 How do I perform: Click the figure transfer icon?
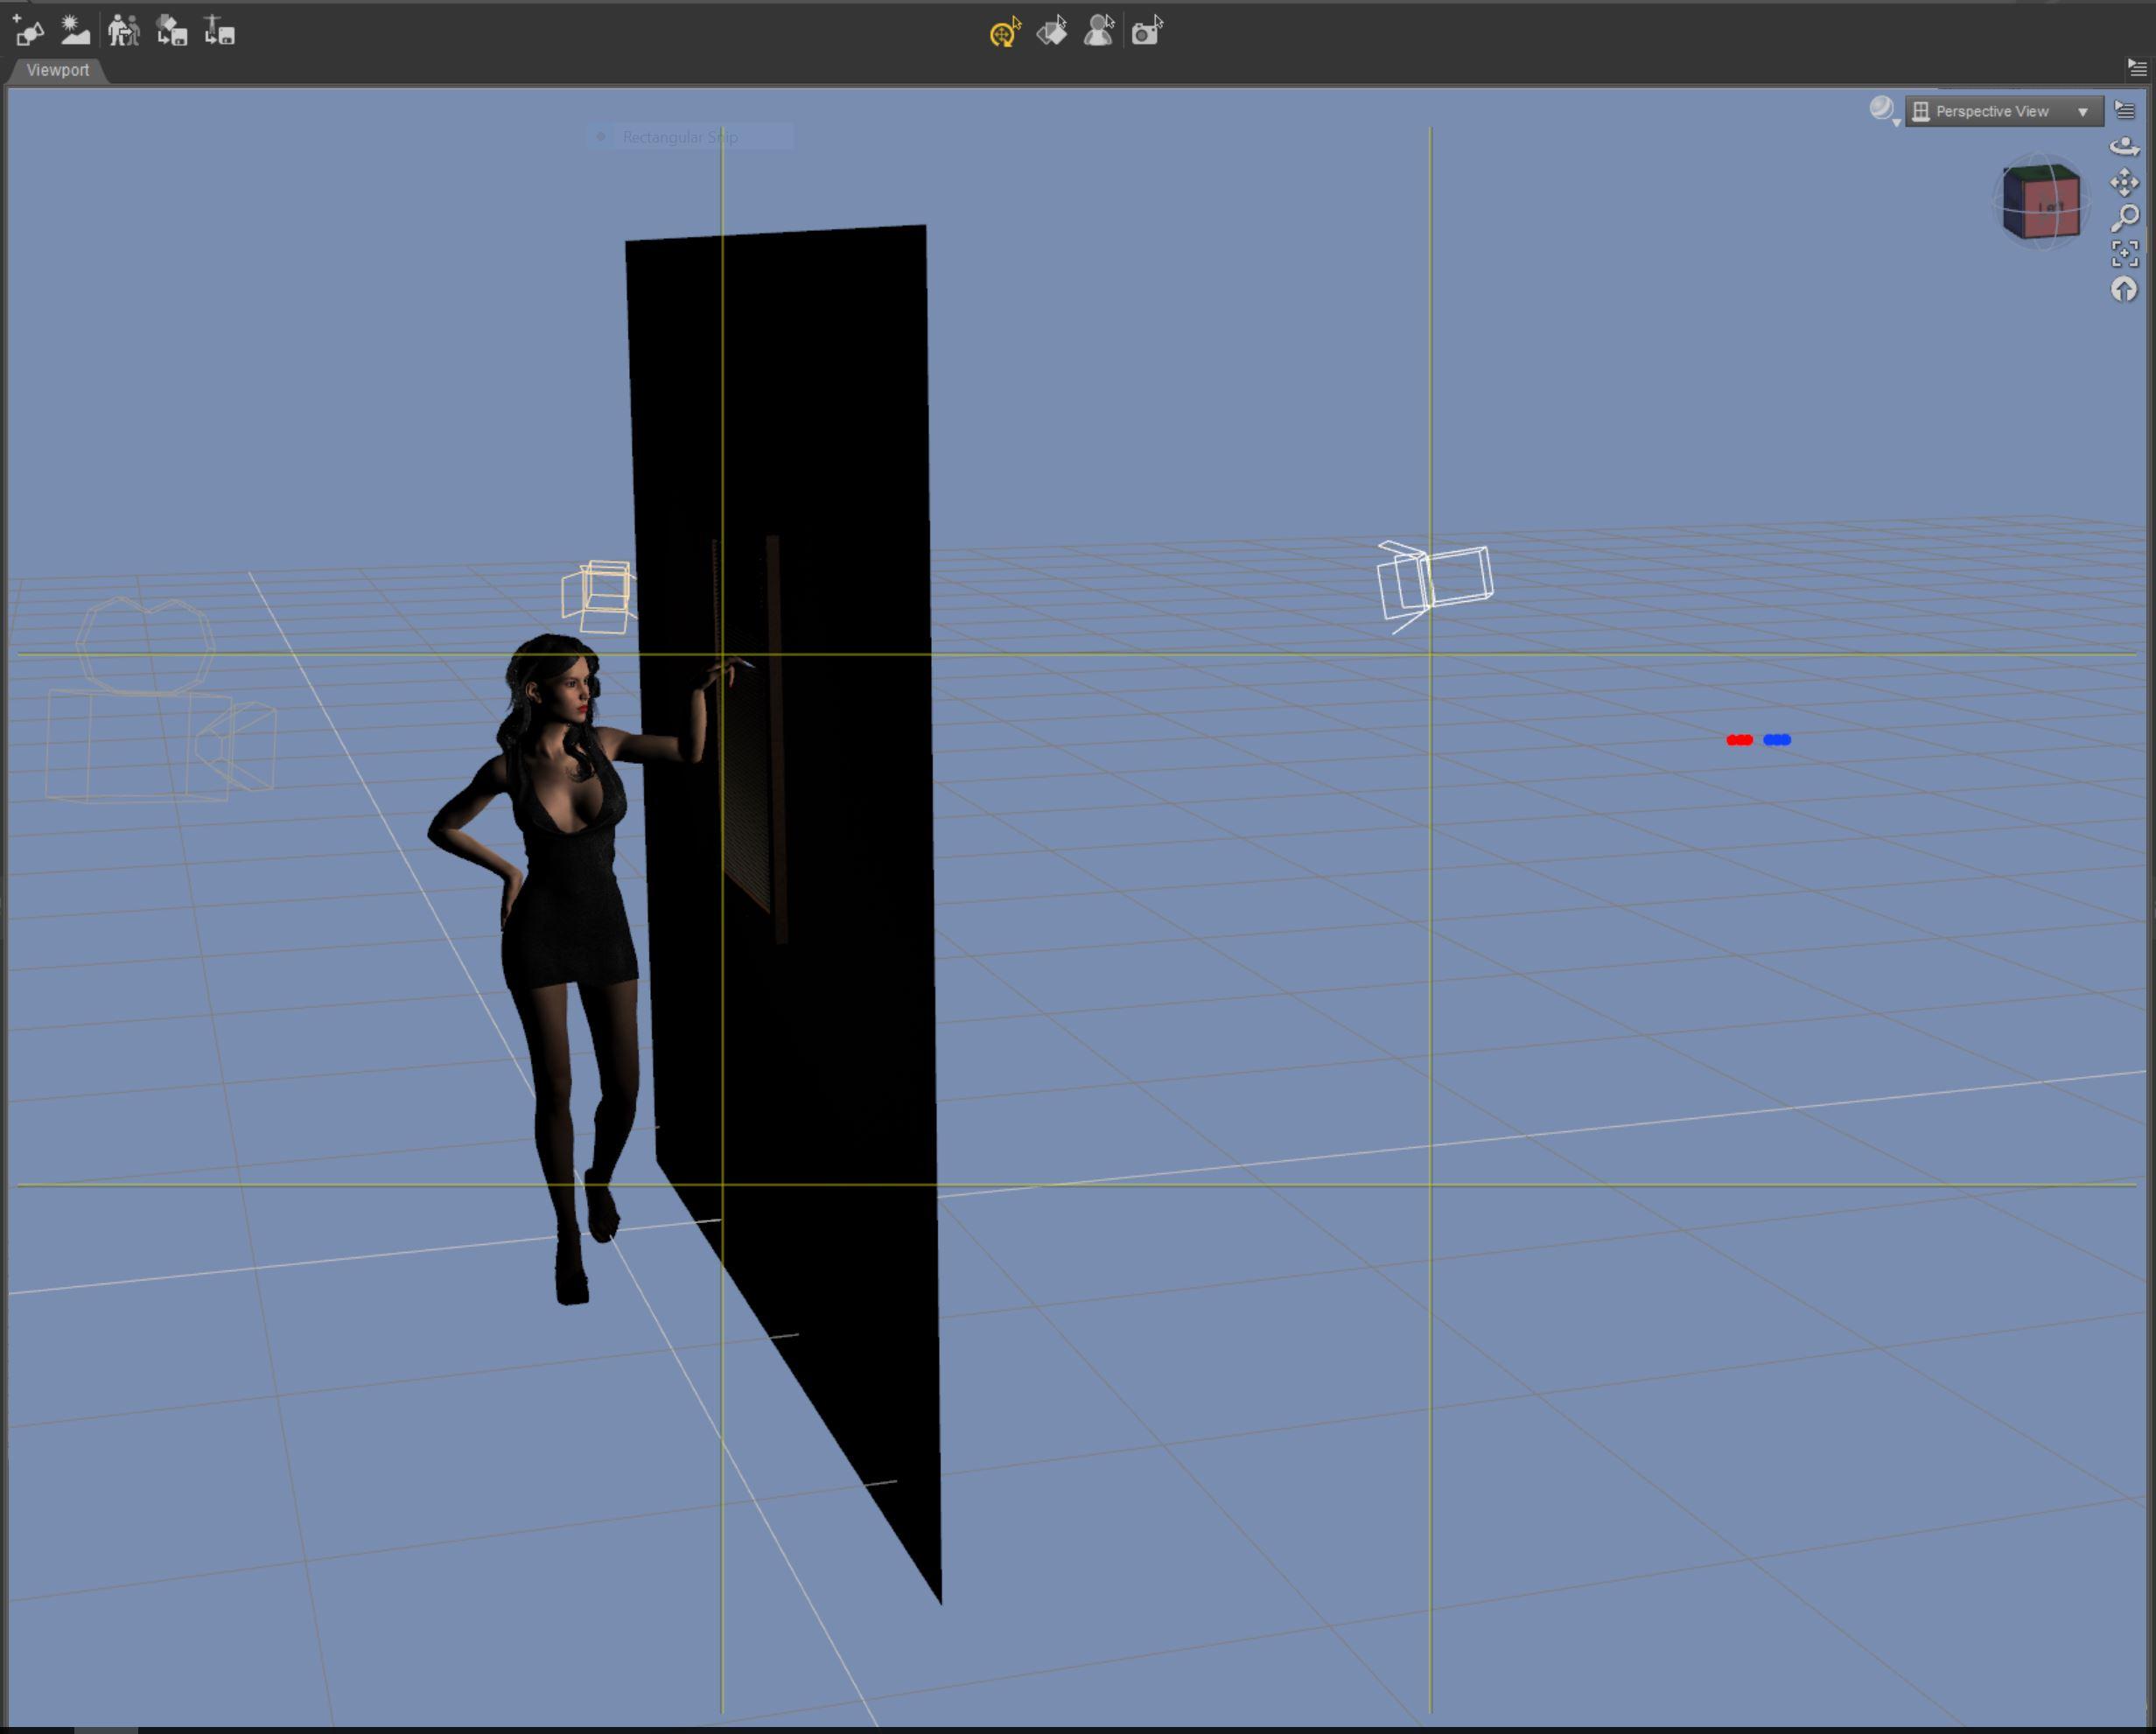click(123, 31)
